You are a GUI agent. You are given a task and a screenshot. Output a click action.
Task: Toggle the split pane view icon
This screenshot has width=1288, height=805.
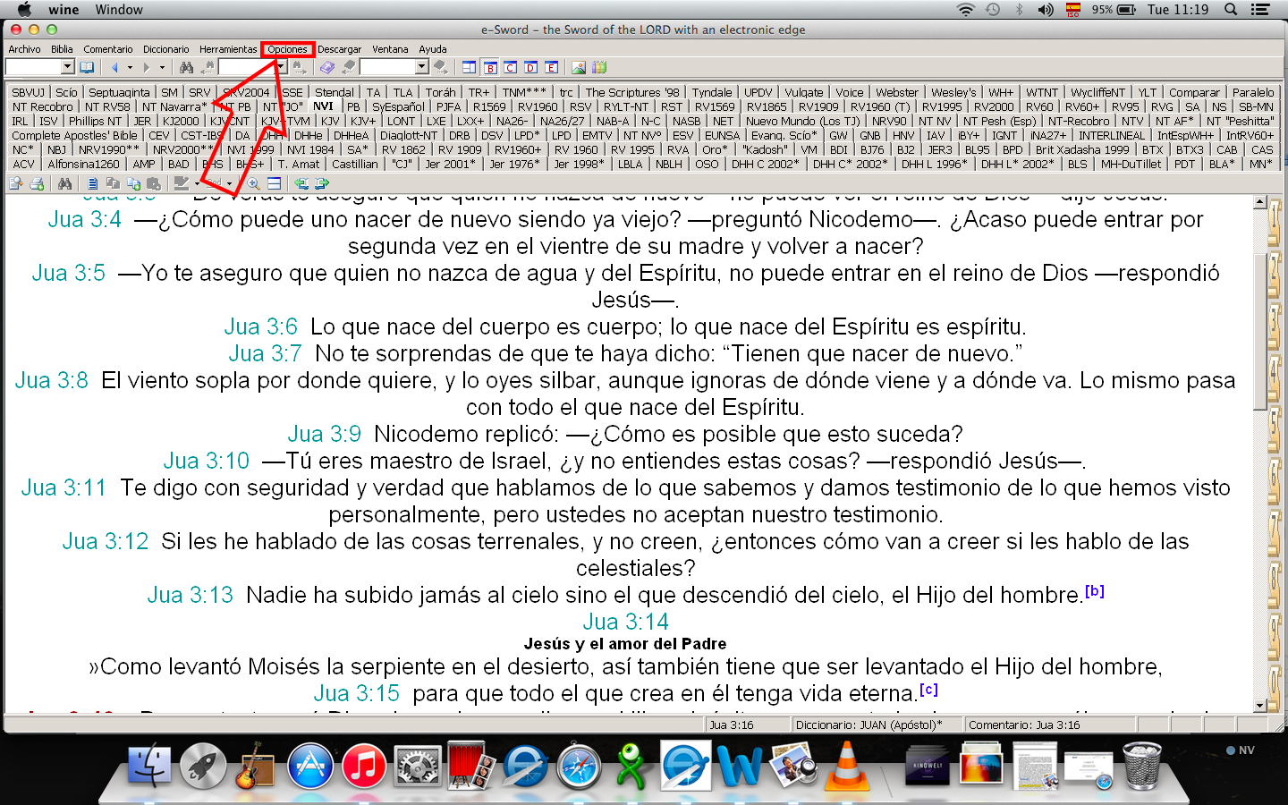274,183
